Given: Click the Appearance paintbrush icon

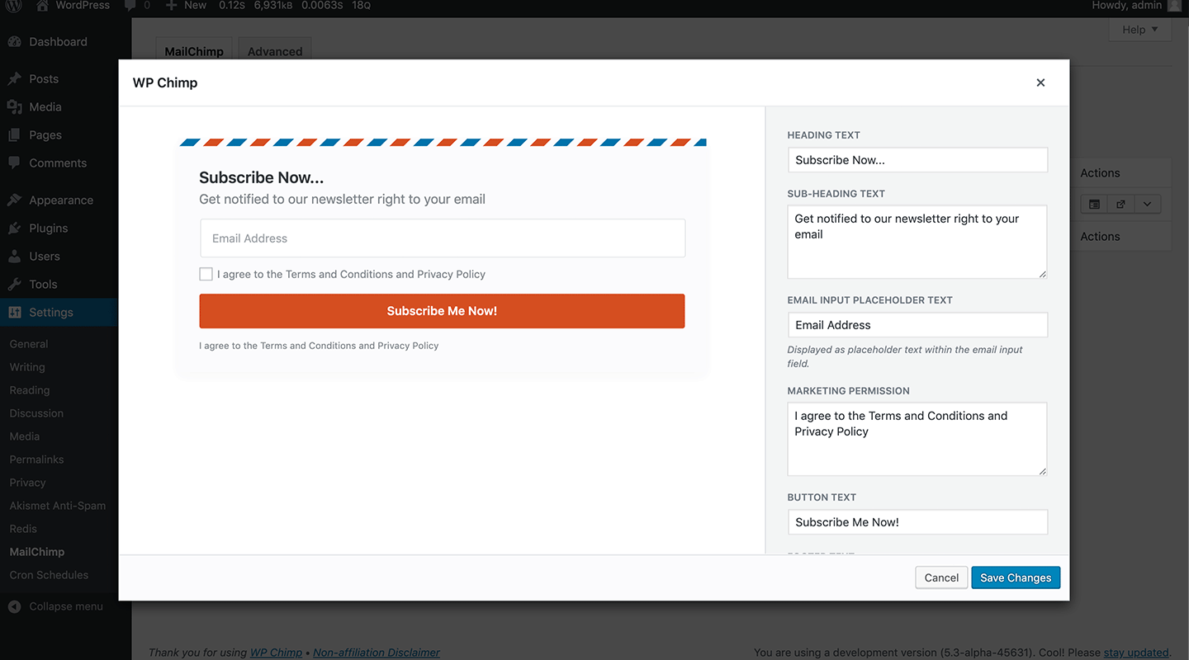Looking at the screenshot, I should tap(15, 200).
